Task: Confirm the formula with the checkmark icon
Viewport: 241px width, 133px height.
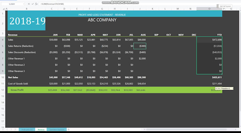Action: coord(33,4)
